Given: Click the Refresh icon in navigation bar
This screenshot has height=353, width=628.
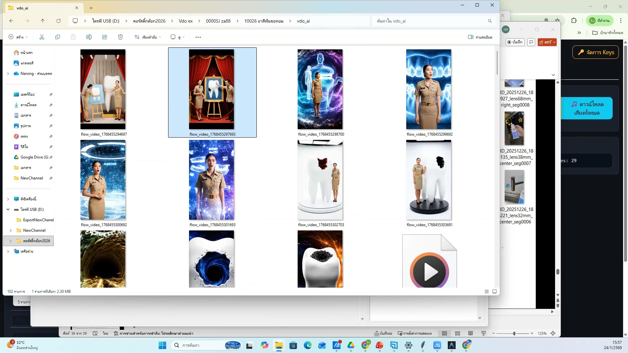Looking at the screenshot, I should point(59,21).
